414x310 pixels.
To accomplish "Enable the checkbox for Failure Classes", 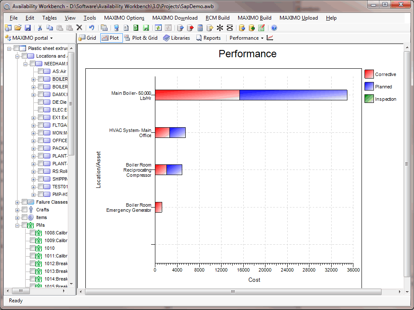I will (24, 202).
